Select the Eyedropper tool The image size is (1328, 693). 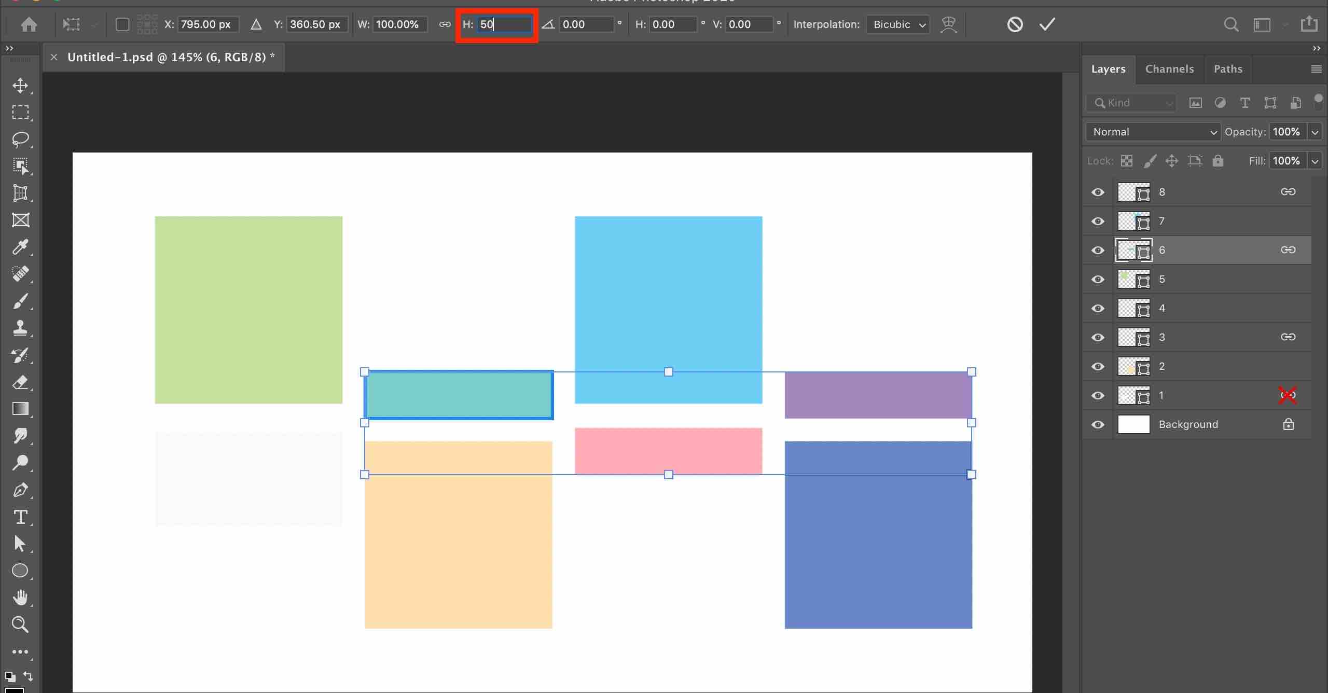[20, 247]
